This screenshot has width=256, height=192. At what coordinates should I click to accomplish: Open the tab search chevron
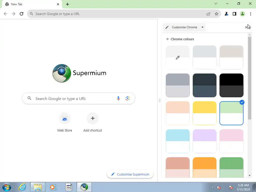(x=216, y=3)
